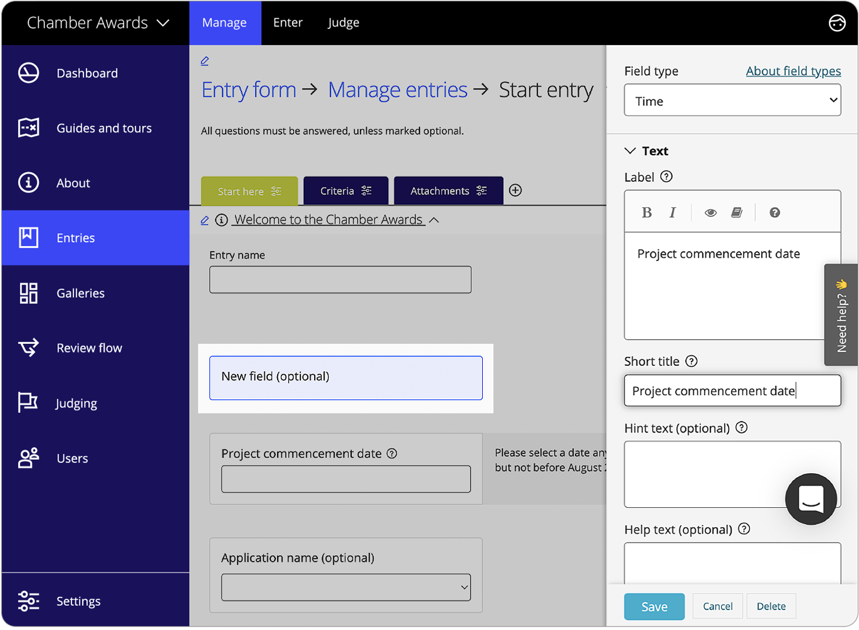Apply bold formatting in the Label editor
This screenshot has width=859, height=630.
tap(646, 213)
